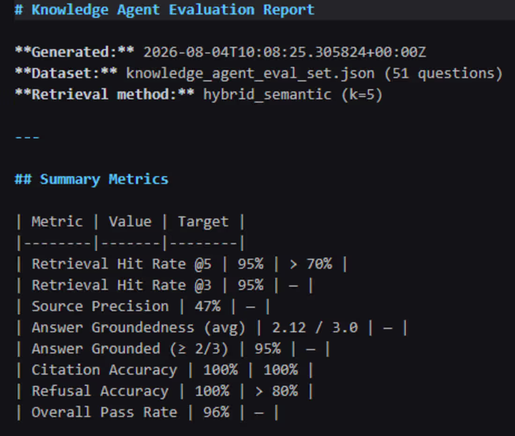The image size is (515, 436).
Task: Select the '(k=5)' parameter text
Action: [x=362, y=95]
